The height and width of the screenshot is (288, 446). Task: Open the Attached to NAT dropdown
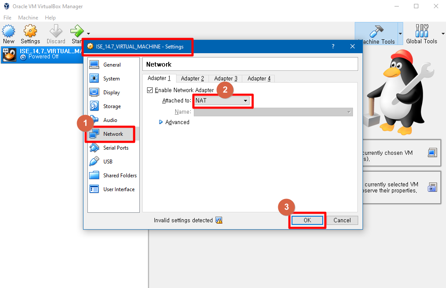pyautogui.click(x=221, y=101)
